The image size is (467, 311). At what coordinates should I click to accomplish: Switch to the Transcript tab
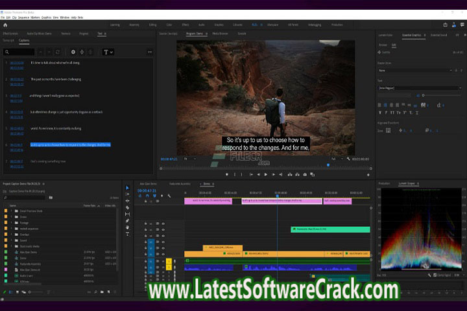[x=8, y=40]
